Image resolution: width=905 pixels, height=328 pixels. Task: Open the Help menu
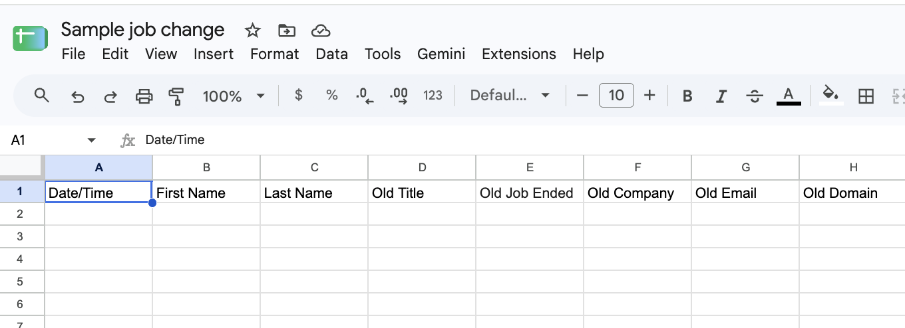coord(588,54)
